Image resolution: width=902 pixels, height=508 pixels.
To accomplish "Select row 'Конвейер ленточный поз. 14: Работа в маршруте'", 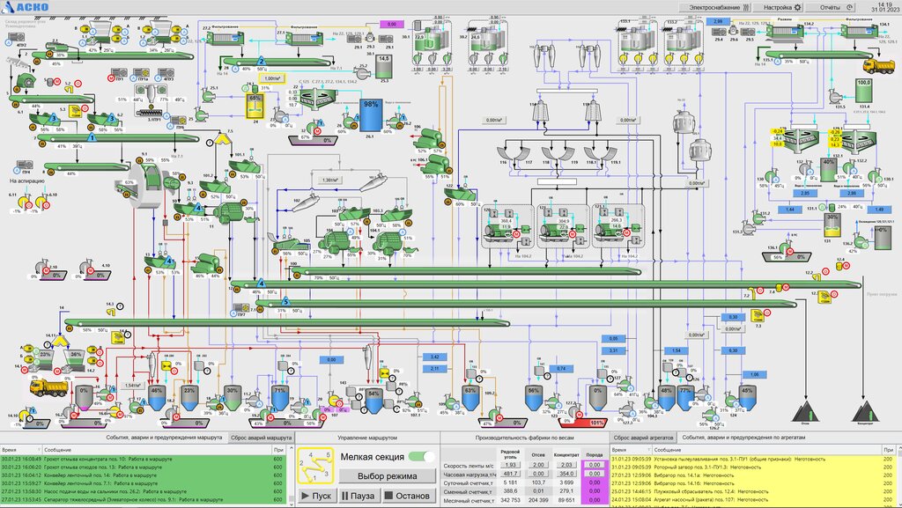I will [x=143, y=475].
